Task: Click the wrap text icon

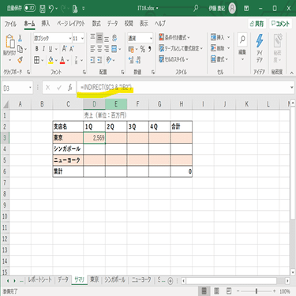Action: tap(114, 38)
